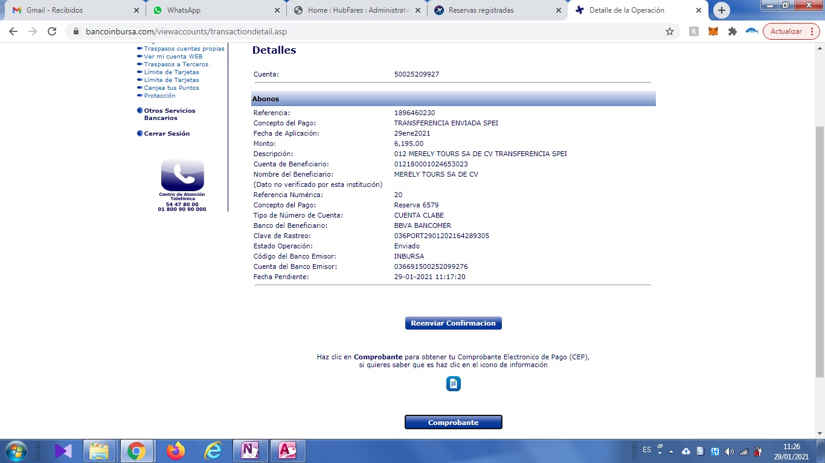Open the Extensions puzzle piece menu
Viewport: 825px width, 463px height.
point(733,31)
